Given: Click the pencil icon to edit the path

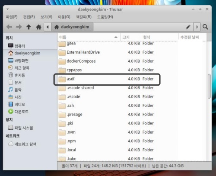Looking at the screenshot, I should (x=188, y=27).
